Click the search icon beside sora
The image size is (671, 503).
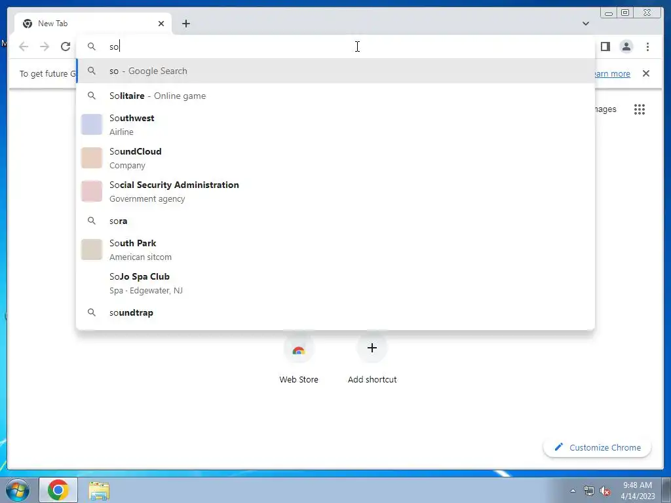[92, 221]
